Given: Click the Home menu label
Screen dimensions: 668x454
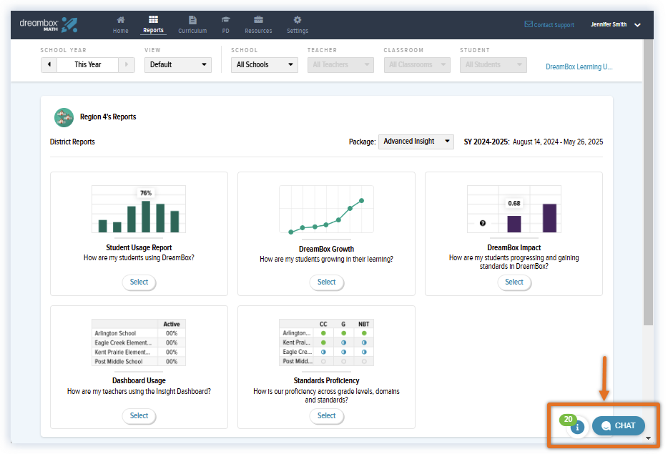Looking at the screenshot, I should tap(121, 31).
